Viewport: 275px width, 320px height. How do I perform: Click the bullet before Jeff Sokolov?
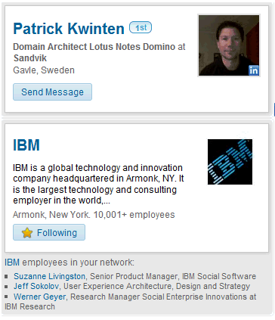6,287
